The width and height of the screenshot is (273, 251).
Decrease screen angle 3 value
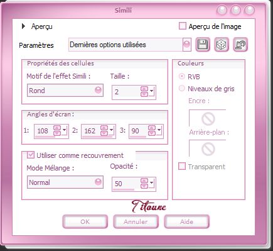point(152,133)
